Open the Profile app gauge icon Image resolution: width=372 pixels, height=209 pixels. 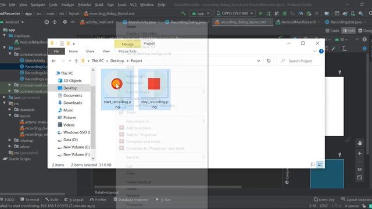[x=301, y=13]
